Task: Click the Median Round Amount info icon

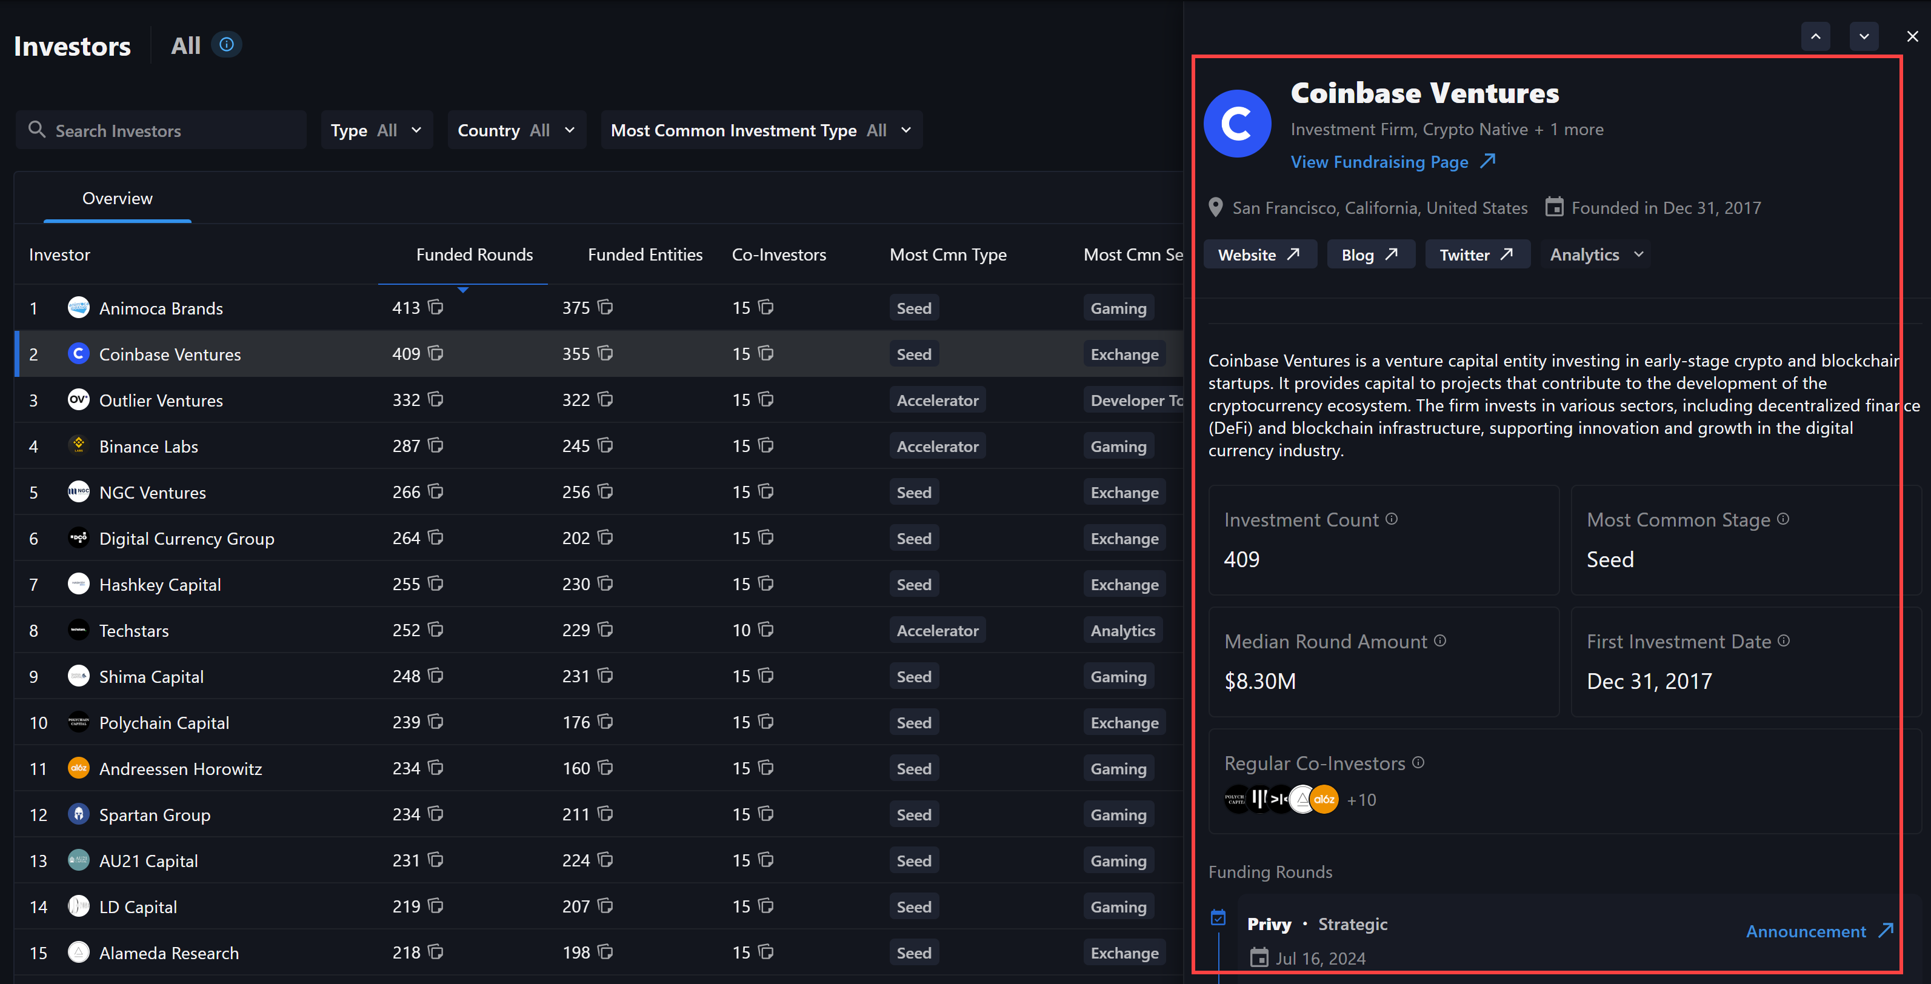Action: coord(1440,640)
